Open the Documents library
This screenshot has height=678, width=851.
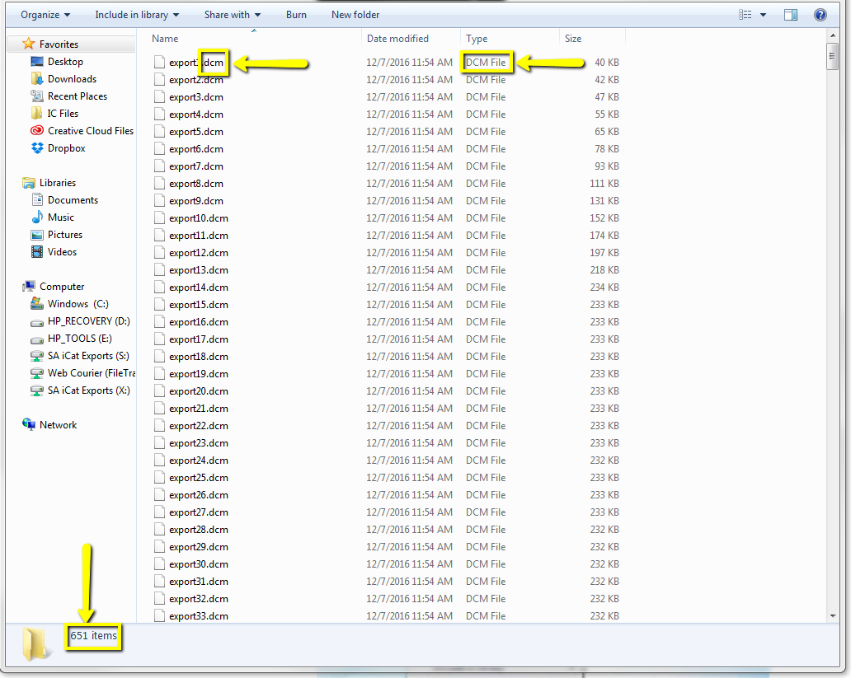[64, 200]
